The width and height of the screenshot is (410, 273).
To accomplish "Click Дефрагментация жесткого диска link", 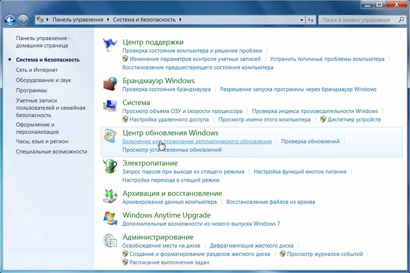I will click(252, 246).
